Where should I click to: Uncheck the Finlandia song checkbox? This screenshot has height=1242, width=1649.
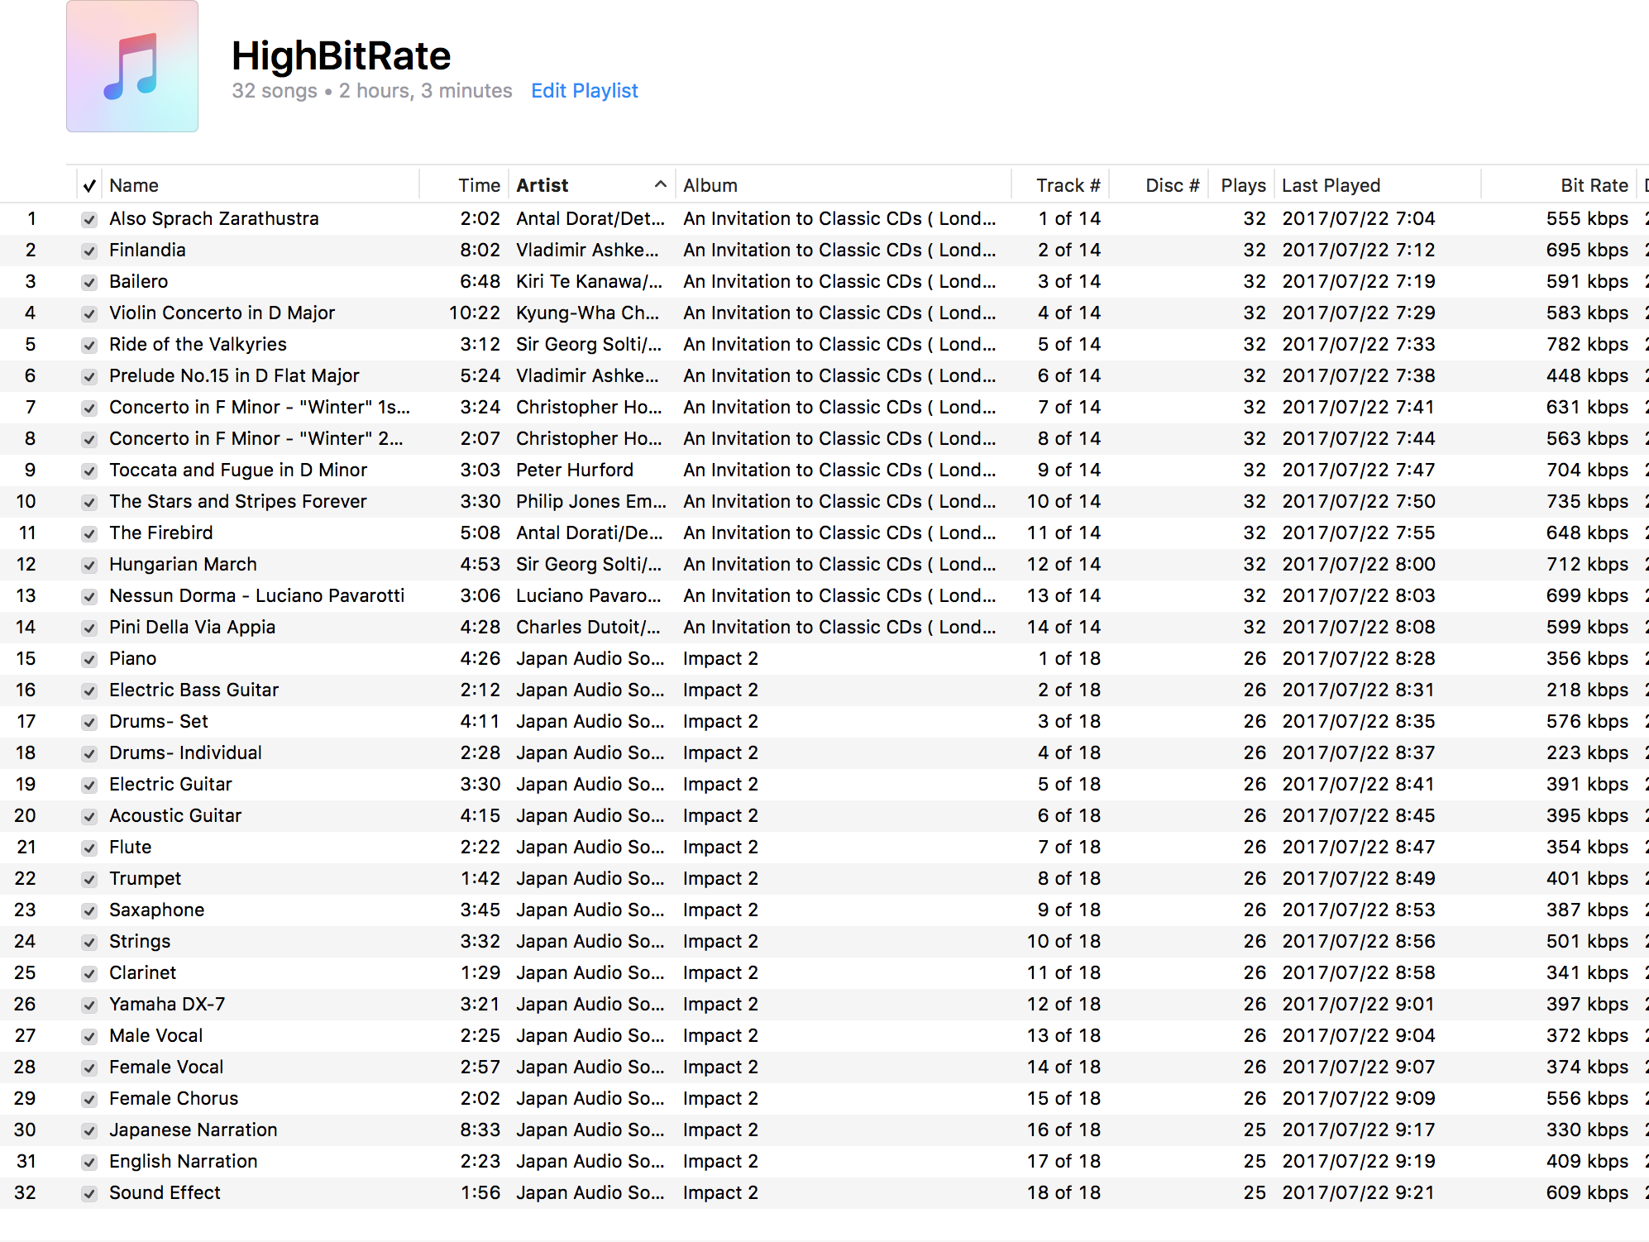pos(89,251)
